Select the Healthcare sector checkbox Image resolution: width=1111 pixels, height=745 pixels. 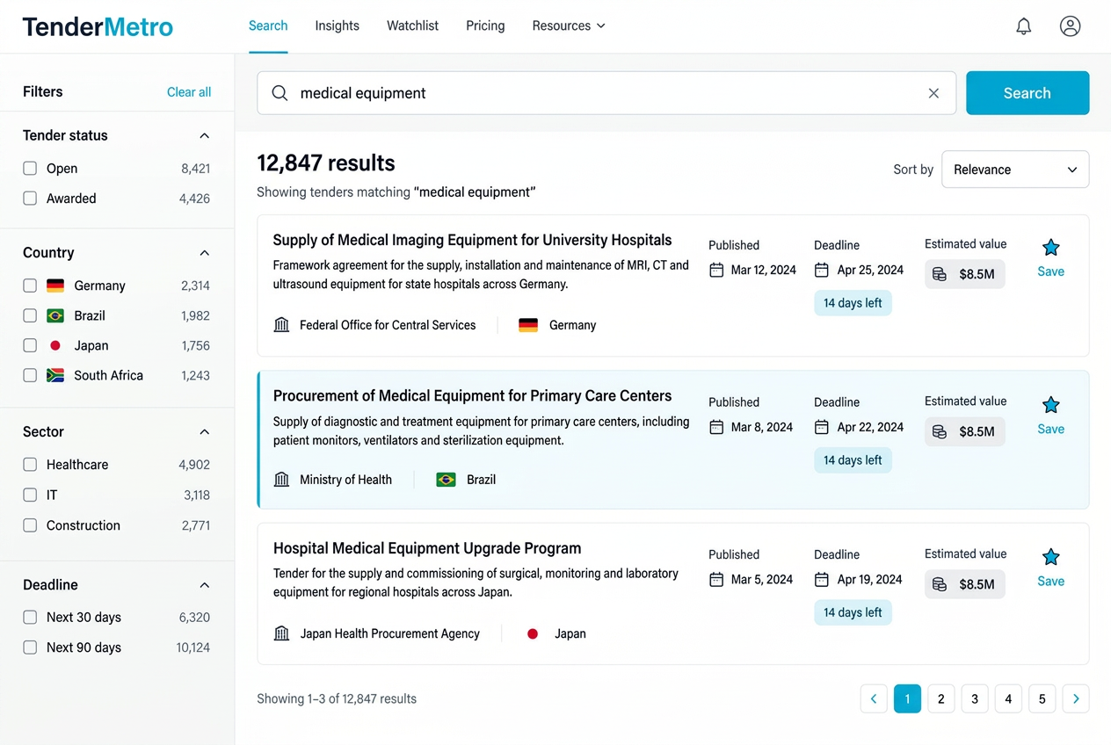tap(30, 465)
